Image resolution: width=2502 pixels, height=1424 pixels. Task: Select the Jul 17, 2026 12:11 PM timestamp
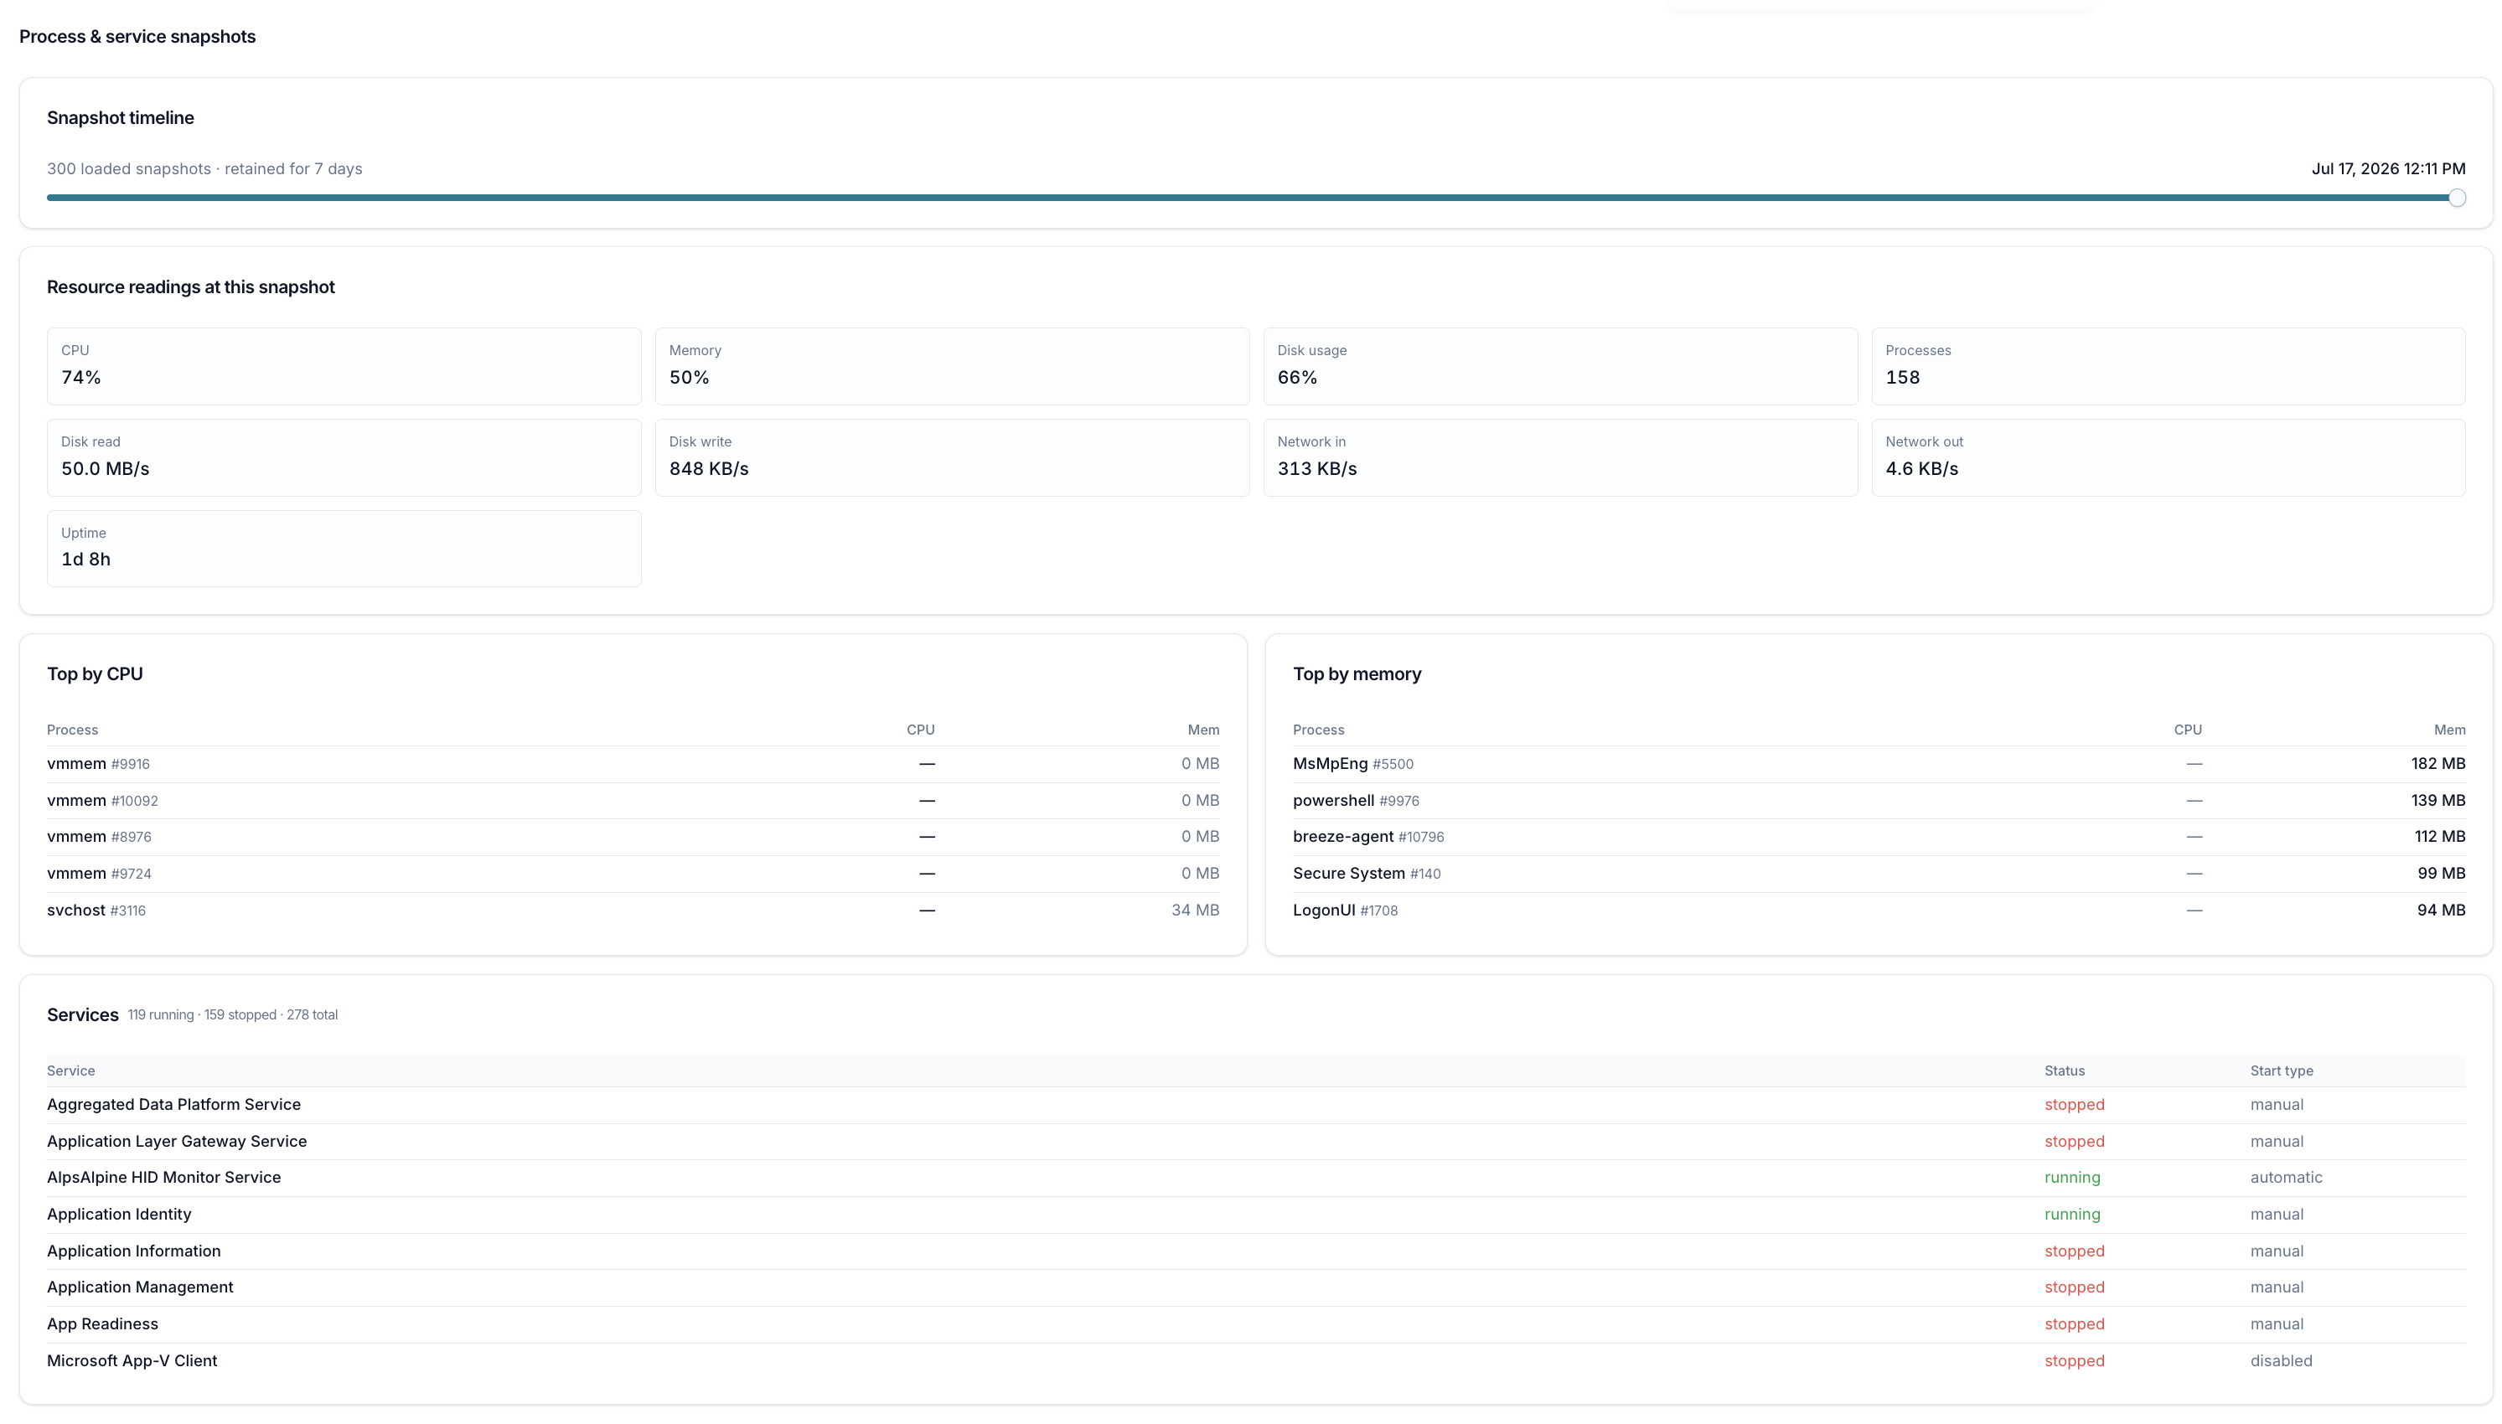coord(2387,169)
